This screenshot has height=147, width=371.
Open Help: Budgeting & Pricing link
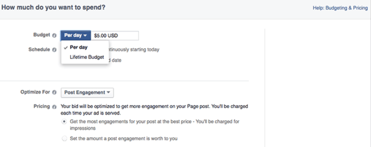(340, 8)
